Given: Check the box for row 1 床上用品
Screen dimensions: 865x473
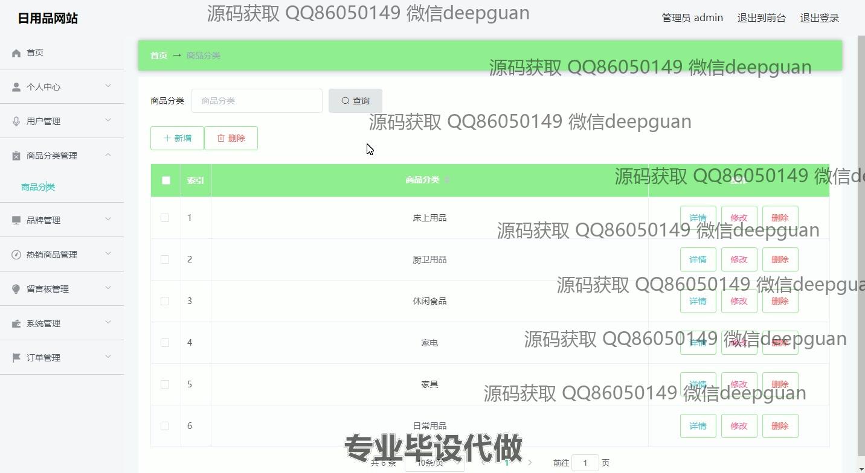Looking at the screenshot, I should (x=165, y=218).
